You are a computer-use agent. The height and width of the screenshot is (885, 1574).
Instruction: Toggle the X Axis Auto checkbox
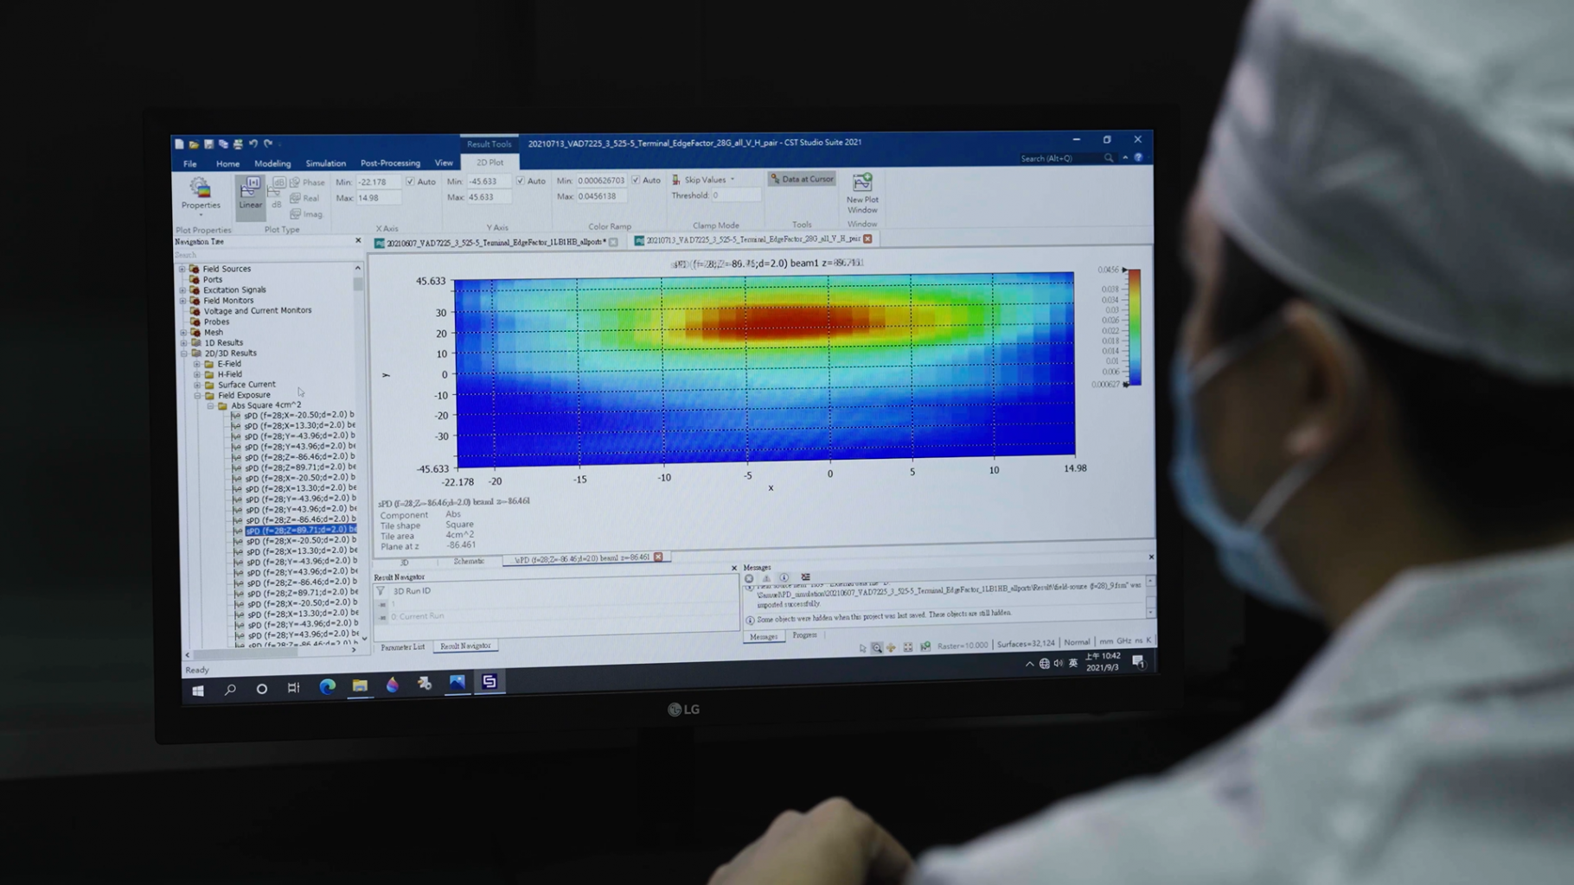click(x=411, y=181)
